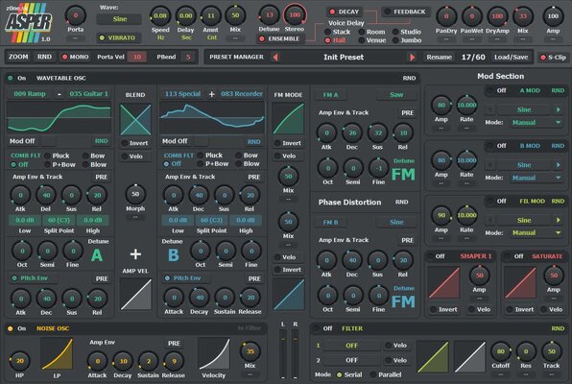Click the minus sign between Ramp and Guitar 1

point(60,94)
